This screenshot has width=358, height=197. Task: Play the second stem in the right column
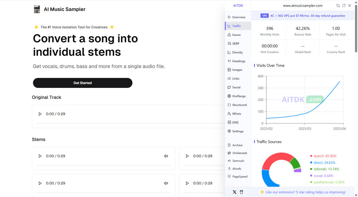pos(187,183)
